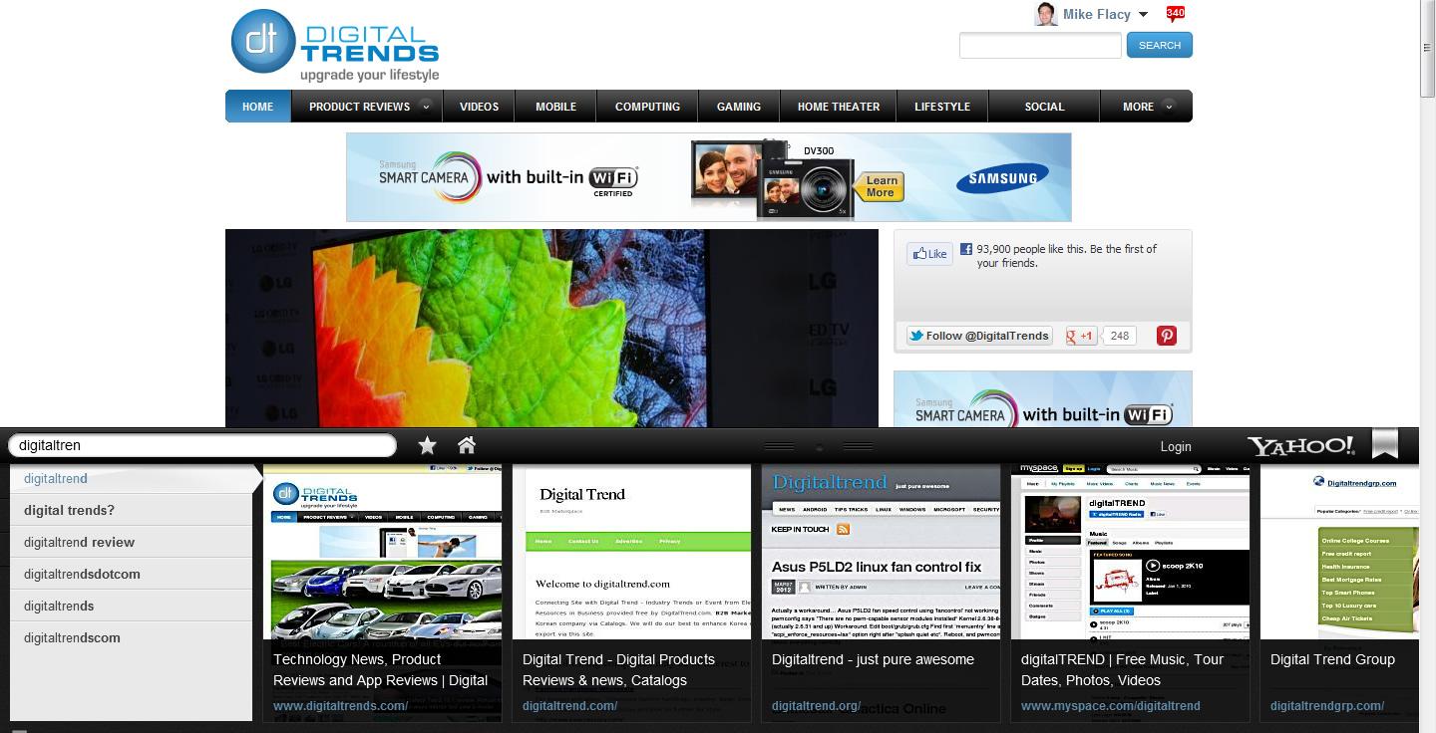Click Mike Flacy's avatar picture
This screenshot has width=1436, height=733.
click(1046, 13)
